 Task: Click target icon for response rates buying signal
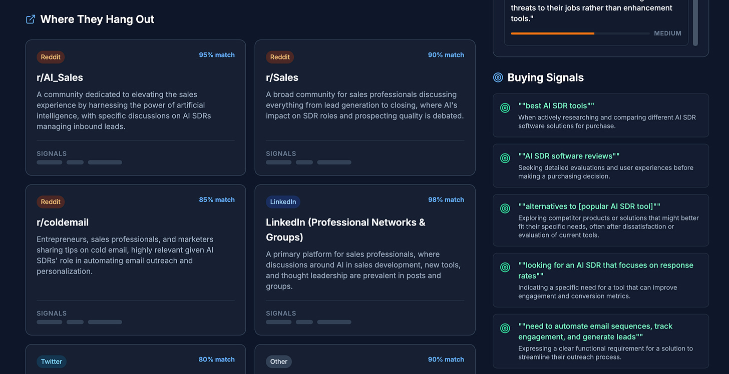click(505, 267)
